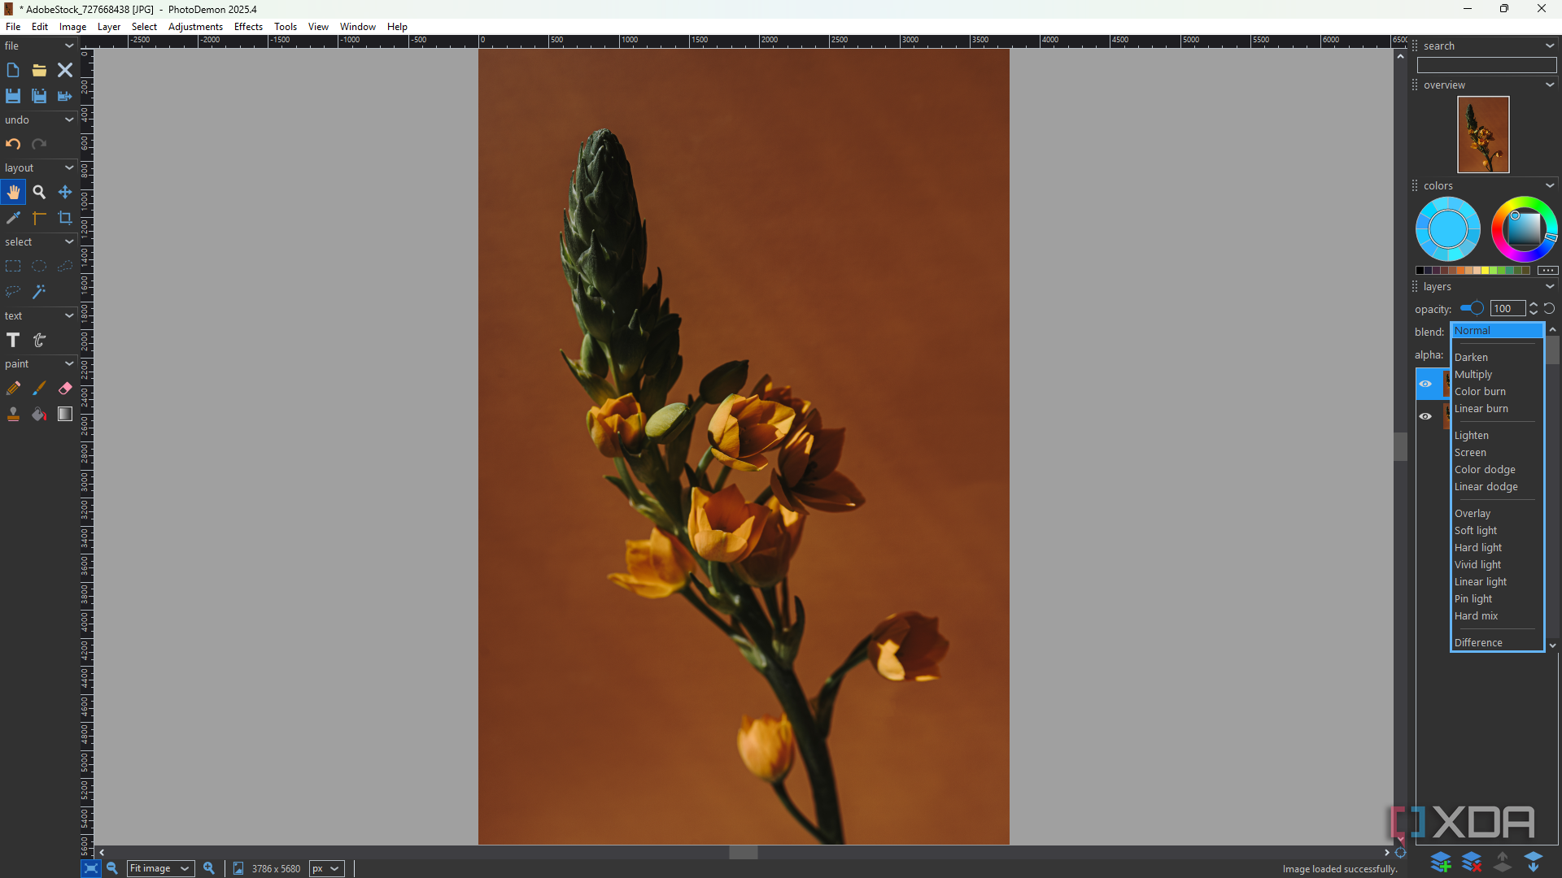
Task: Select the Eraser tool
Action: [x=65, y=389]
